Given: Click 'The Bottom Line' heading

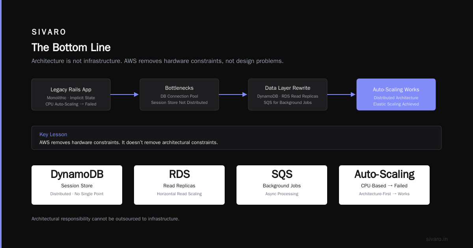Looking at the screenshot, I should click(71, 48).
